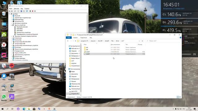The width and height of the screenshot is (198, 111).
Task: Expand the Видеоадаптеры category
Action: pyautogui.click(x=11, y=19)
